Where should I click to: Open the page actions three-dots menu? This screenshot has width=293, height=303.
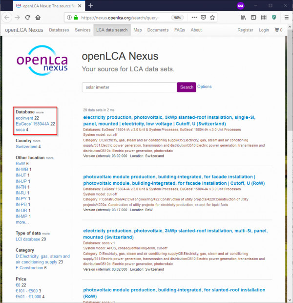point(194,18)
